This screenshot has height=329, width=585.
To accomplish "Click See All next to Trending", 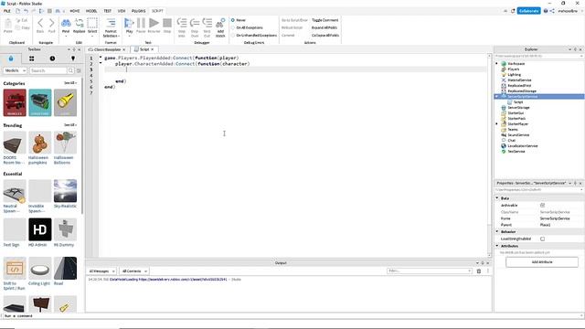I will coord(70,125).
